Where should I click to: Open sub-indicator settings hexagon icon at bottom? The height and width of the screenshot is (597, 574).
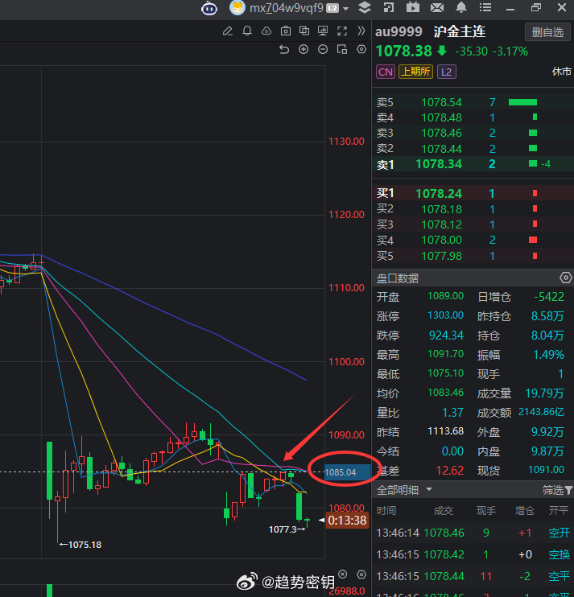361,574
